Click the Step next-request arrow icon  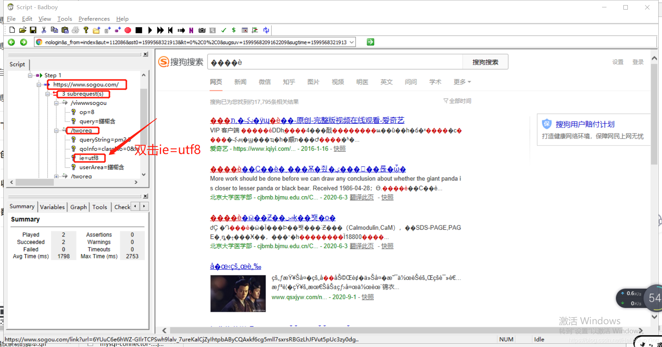point(181,30)
